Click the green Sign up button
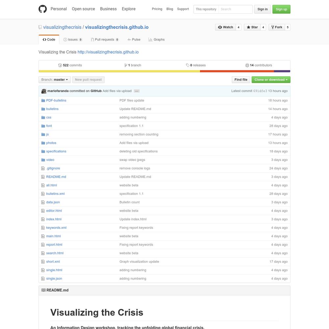Viewport: 329px width, 329px height. point(281,9)
